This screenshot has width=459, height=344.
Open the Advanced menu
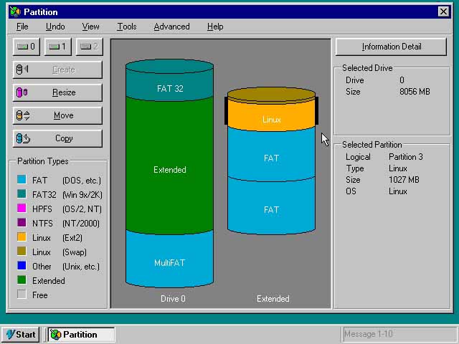(171, 27)
